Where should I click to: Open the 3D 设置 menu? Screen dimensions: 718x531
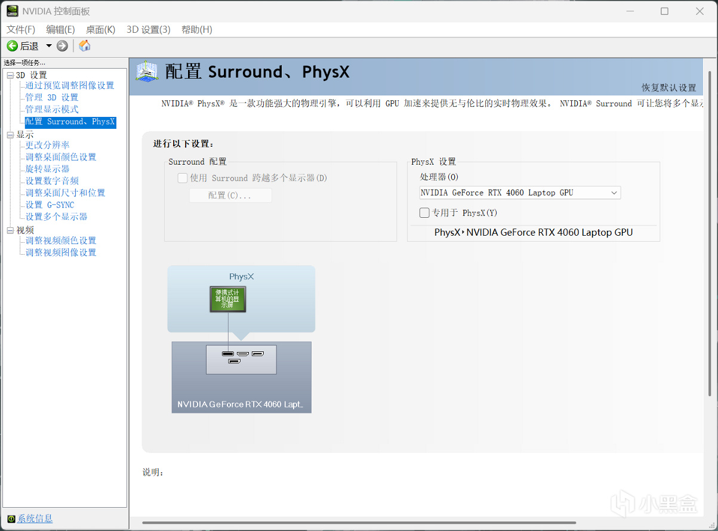pos(148,29)
